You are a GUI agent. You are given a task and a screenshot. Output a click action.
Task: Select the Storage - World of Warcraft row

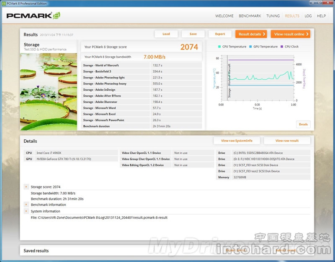tap(142, 65)
